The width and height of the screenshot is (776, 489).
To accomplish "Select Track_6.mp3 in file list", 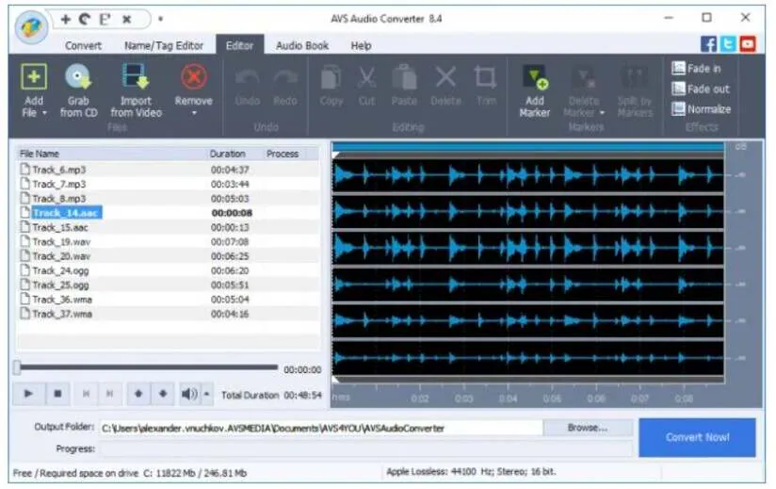I will point(168,170).
